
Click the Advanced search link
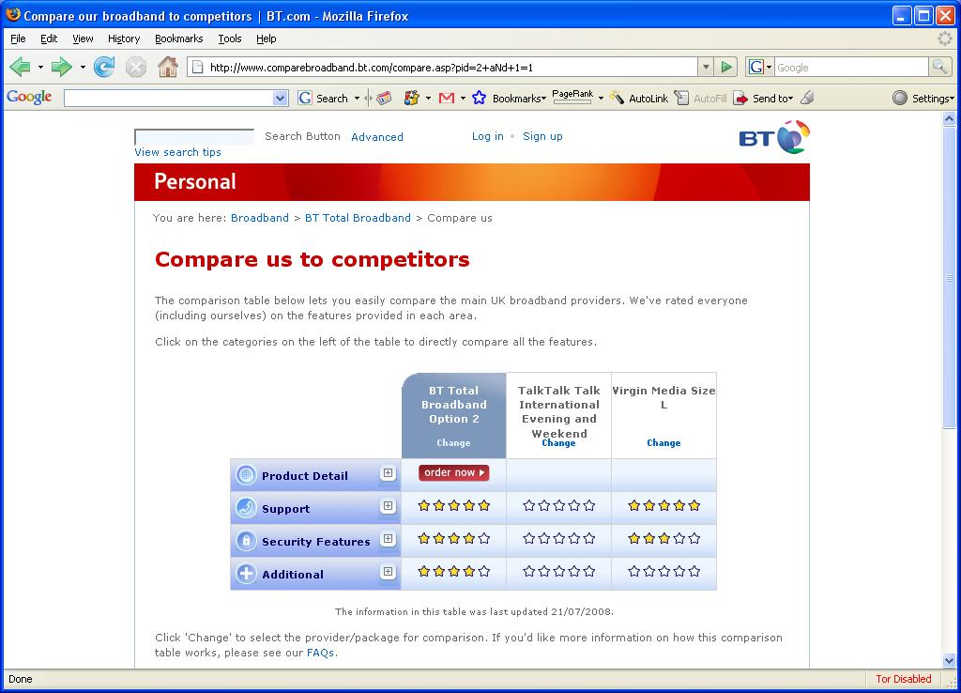377,137
